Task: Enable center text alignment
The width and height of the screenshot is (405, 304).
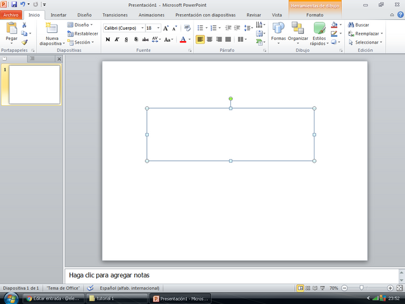Action: click(x=209, y=39)
